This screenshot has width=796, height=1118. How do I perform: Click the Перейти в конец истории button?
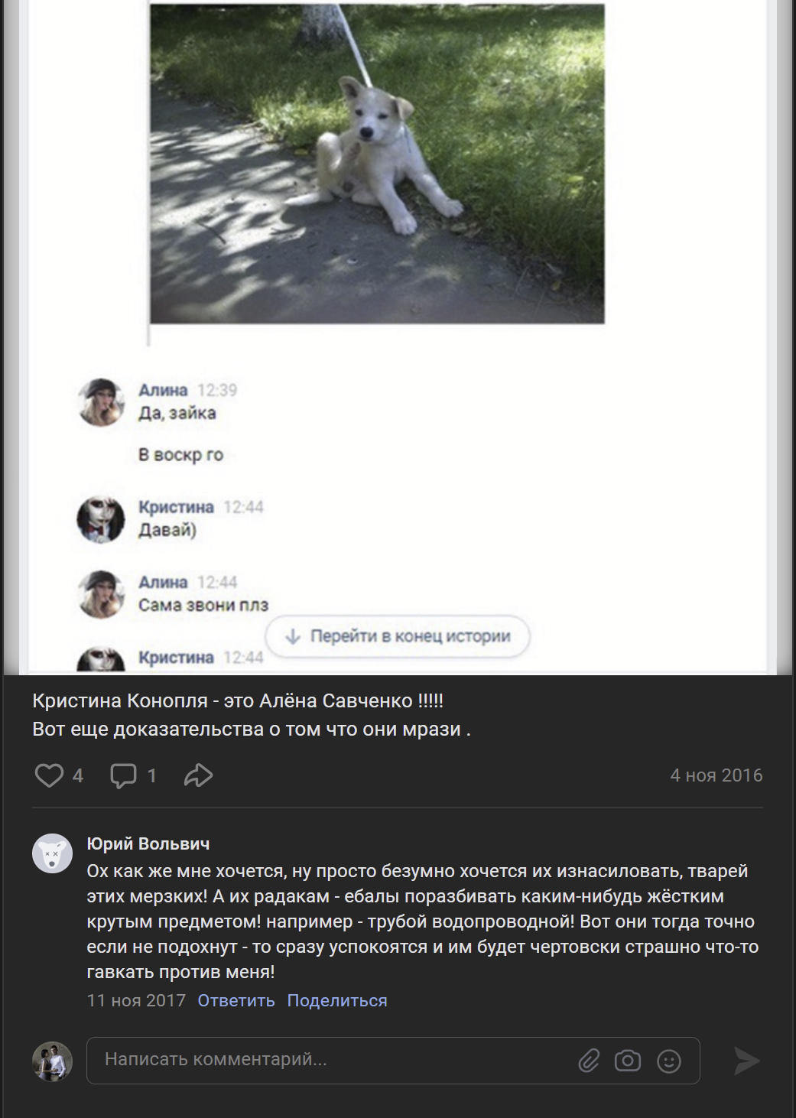[x=398, y=636]
